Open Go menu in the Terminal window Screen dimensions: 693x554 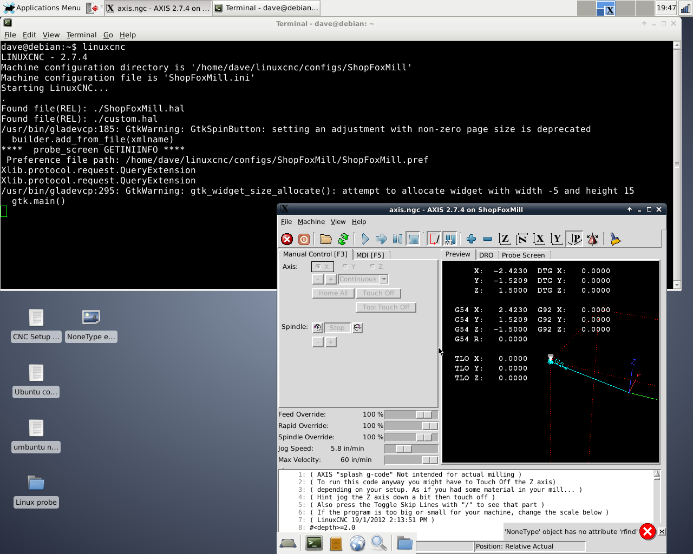(x=108, y=35)
